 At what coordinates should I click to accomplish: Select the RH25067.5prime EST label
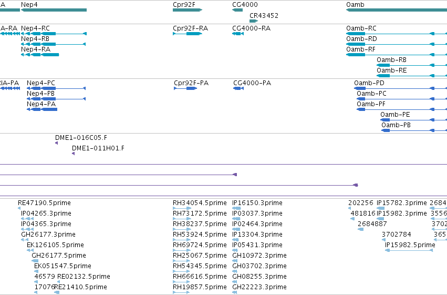200,256
